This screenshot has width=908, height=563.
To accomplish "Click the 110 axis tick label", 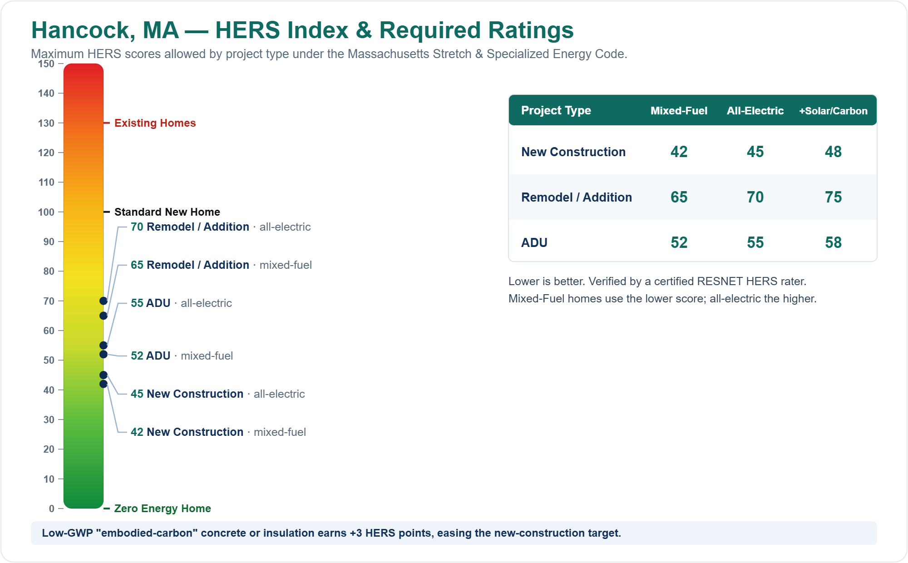I will coord(46,183).
